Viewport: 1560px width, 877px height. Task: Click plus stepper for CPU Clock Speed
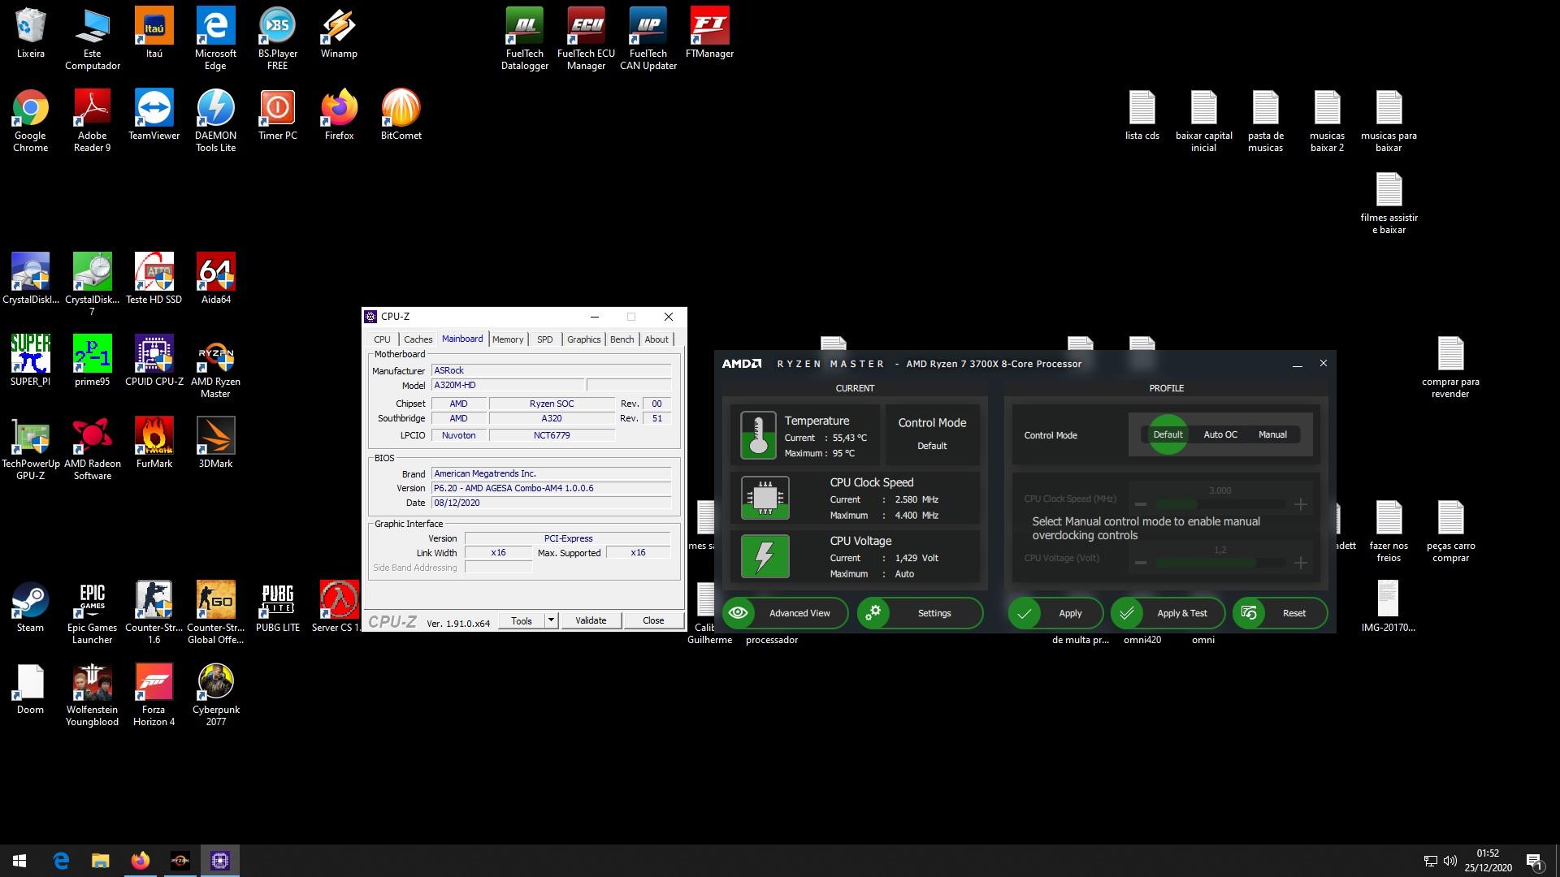[1301, 504]
